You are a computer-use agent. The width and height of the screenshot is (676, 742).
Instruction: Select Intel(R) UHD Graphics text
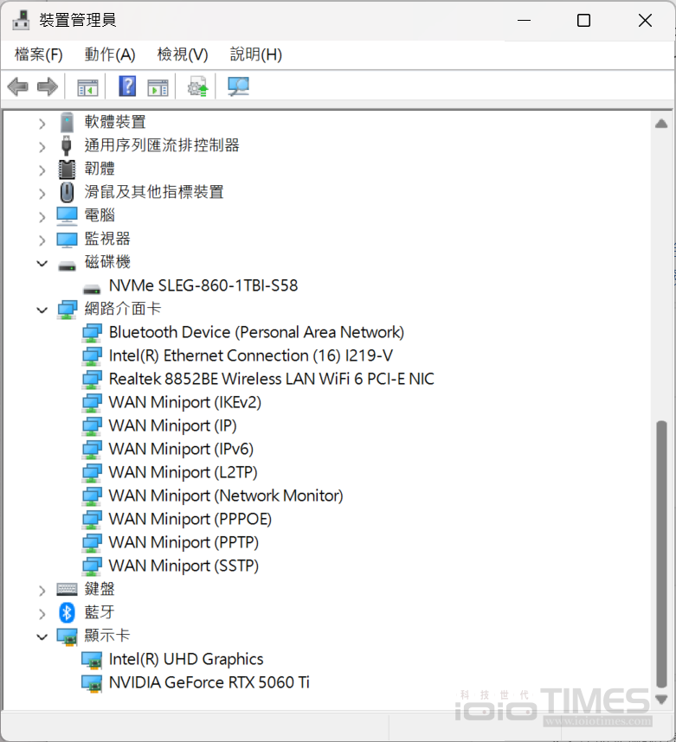pyautogui.click(x=186, y=660)
